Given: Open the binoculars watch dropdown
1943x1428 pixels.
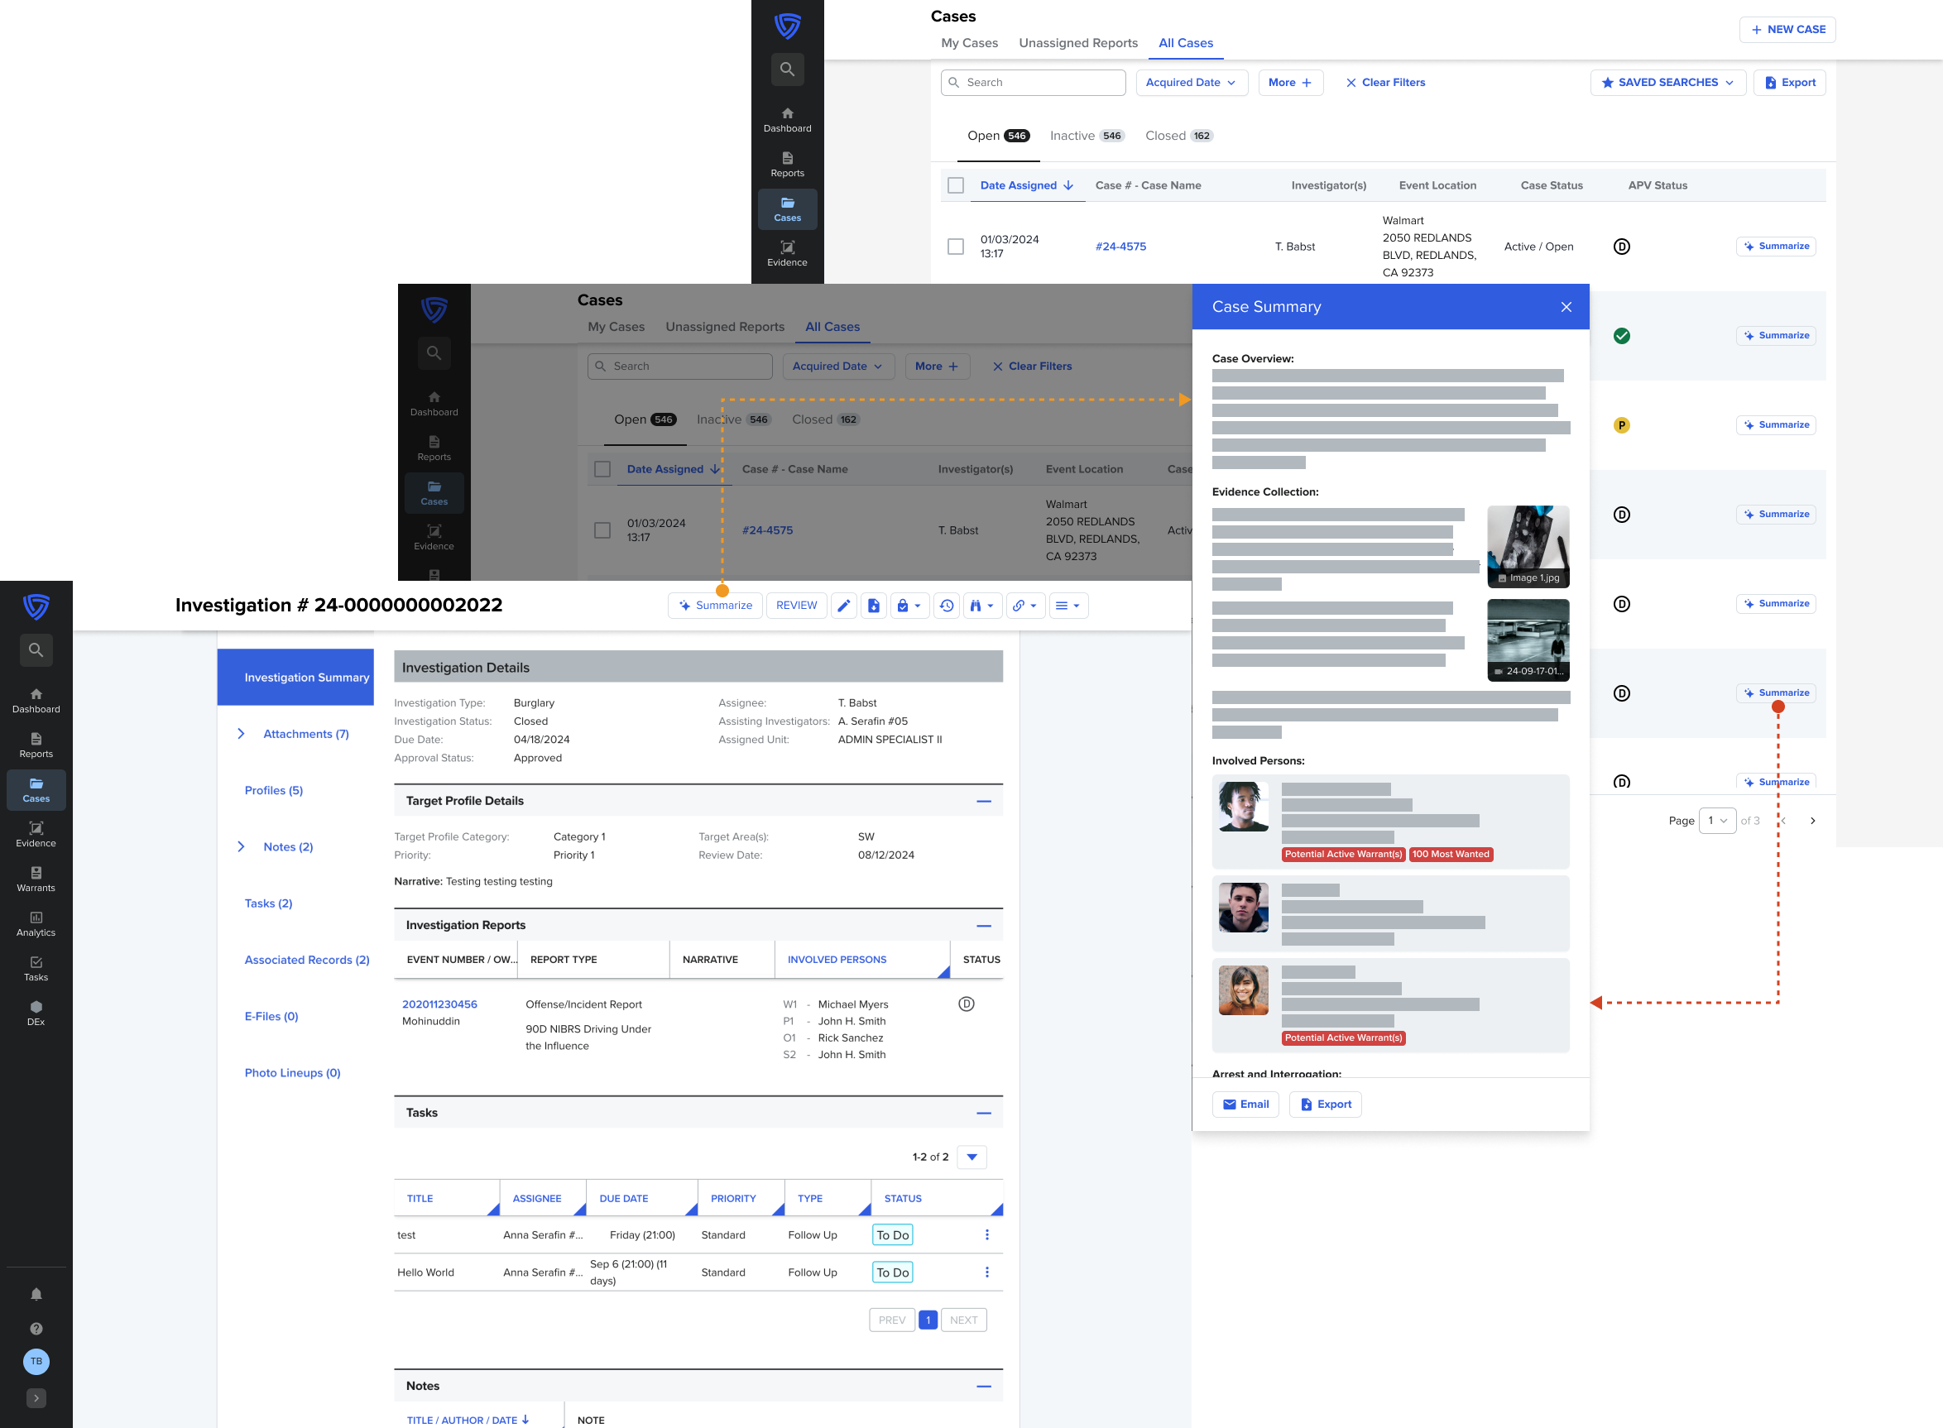Looking at the screenshot, I should click(x=981, y=606).
